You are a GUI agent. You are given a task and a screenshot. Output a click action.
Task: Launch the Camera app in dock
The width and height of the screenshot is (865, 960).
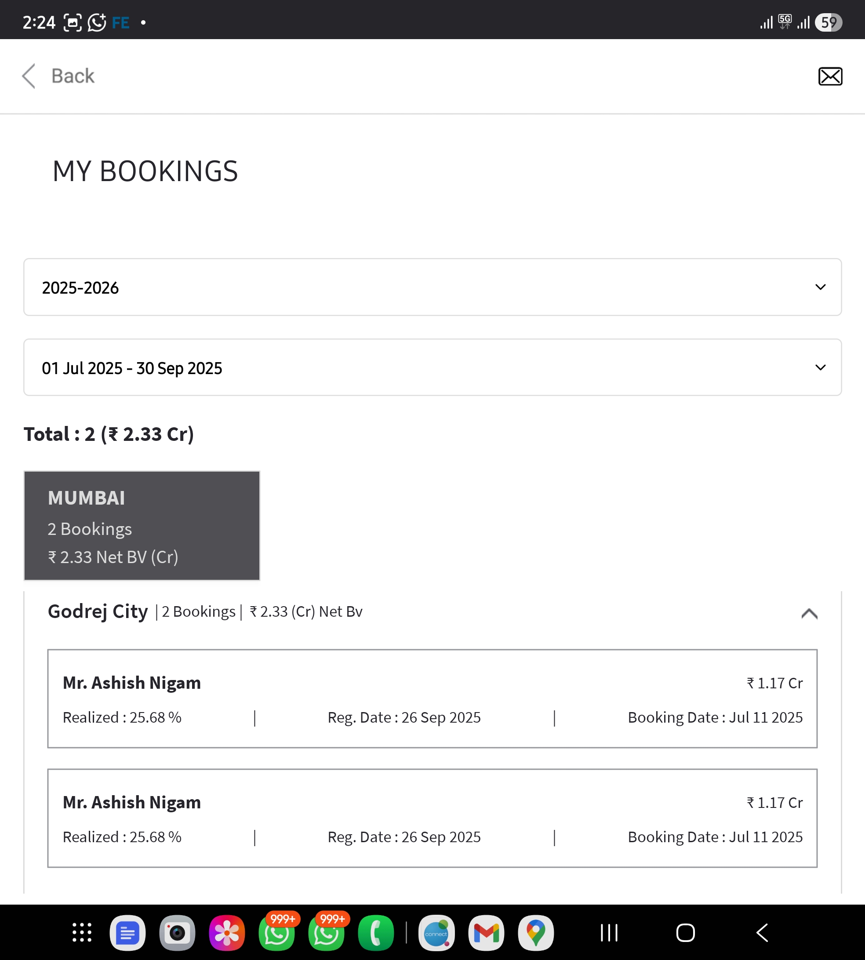177,932
